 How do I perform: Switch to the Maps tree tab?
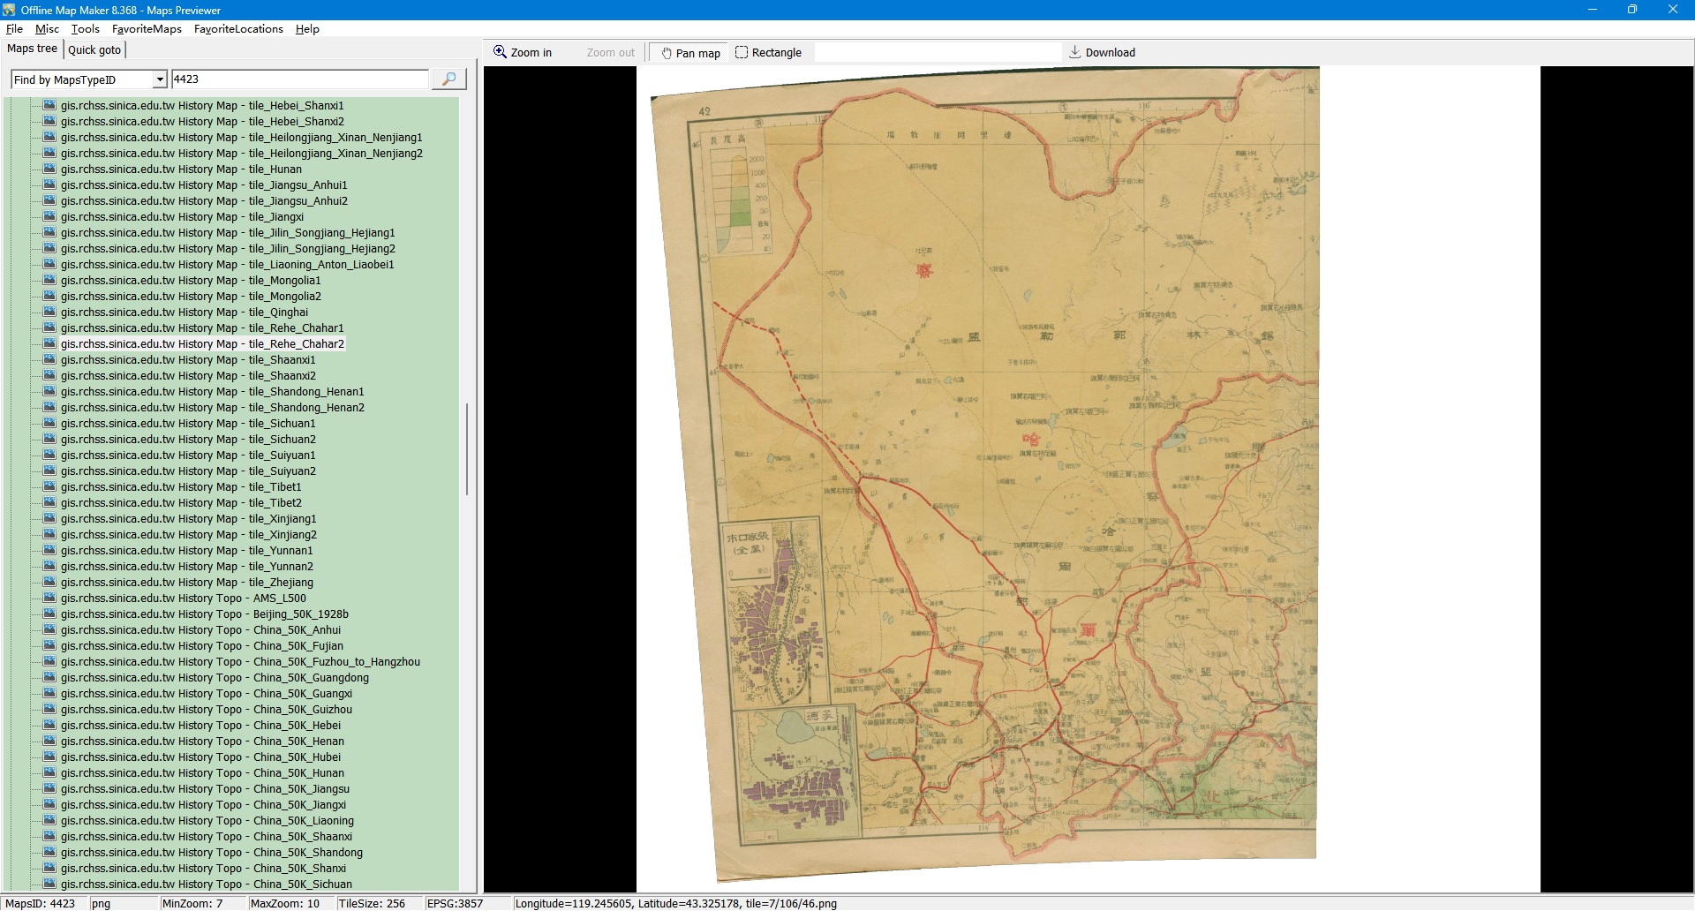click(32, 49)
